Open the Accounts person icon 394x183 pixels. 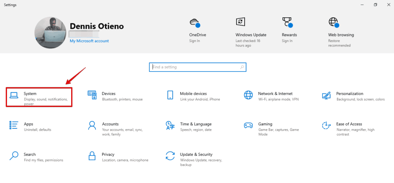click(x=92, y=125)
